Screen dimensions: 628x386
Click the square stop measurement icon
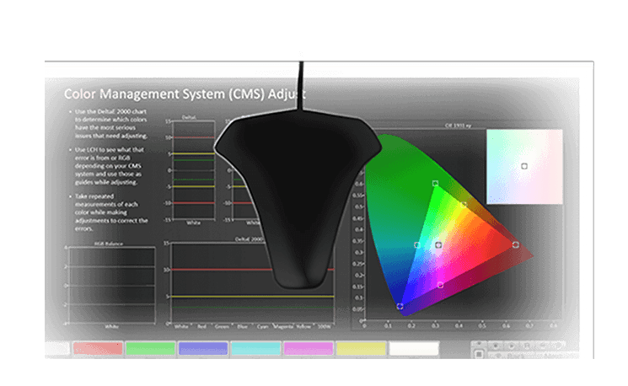click(479, 354)
